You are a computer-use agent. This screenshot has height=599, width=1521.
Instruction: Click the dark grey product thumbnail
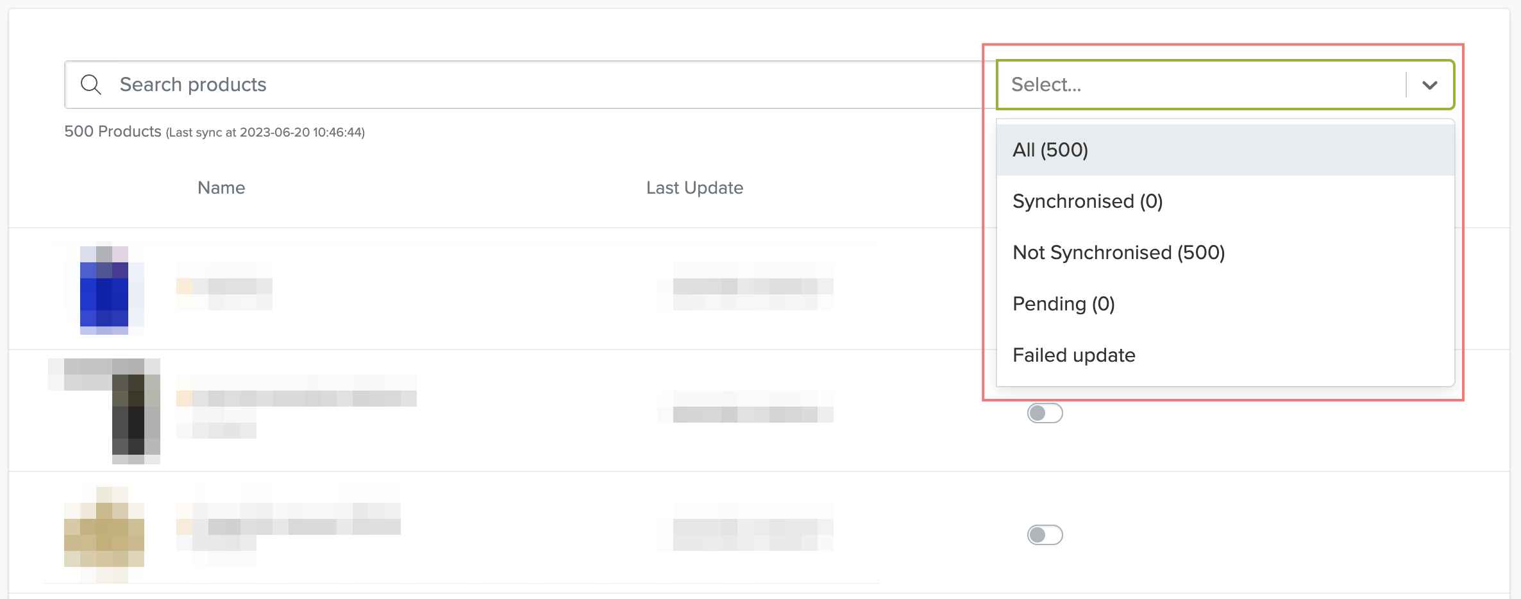(105, 411)
